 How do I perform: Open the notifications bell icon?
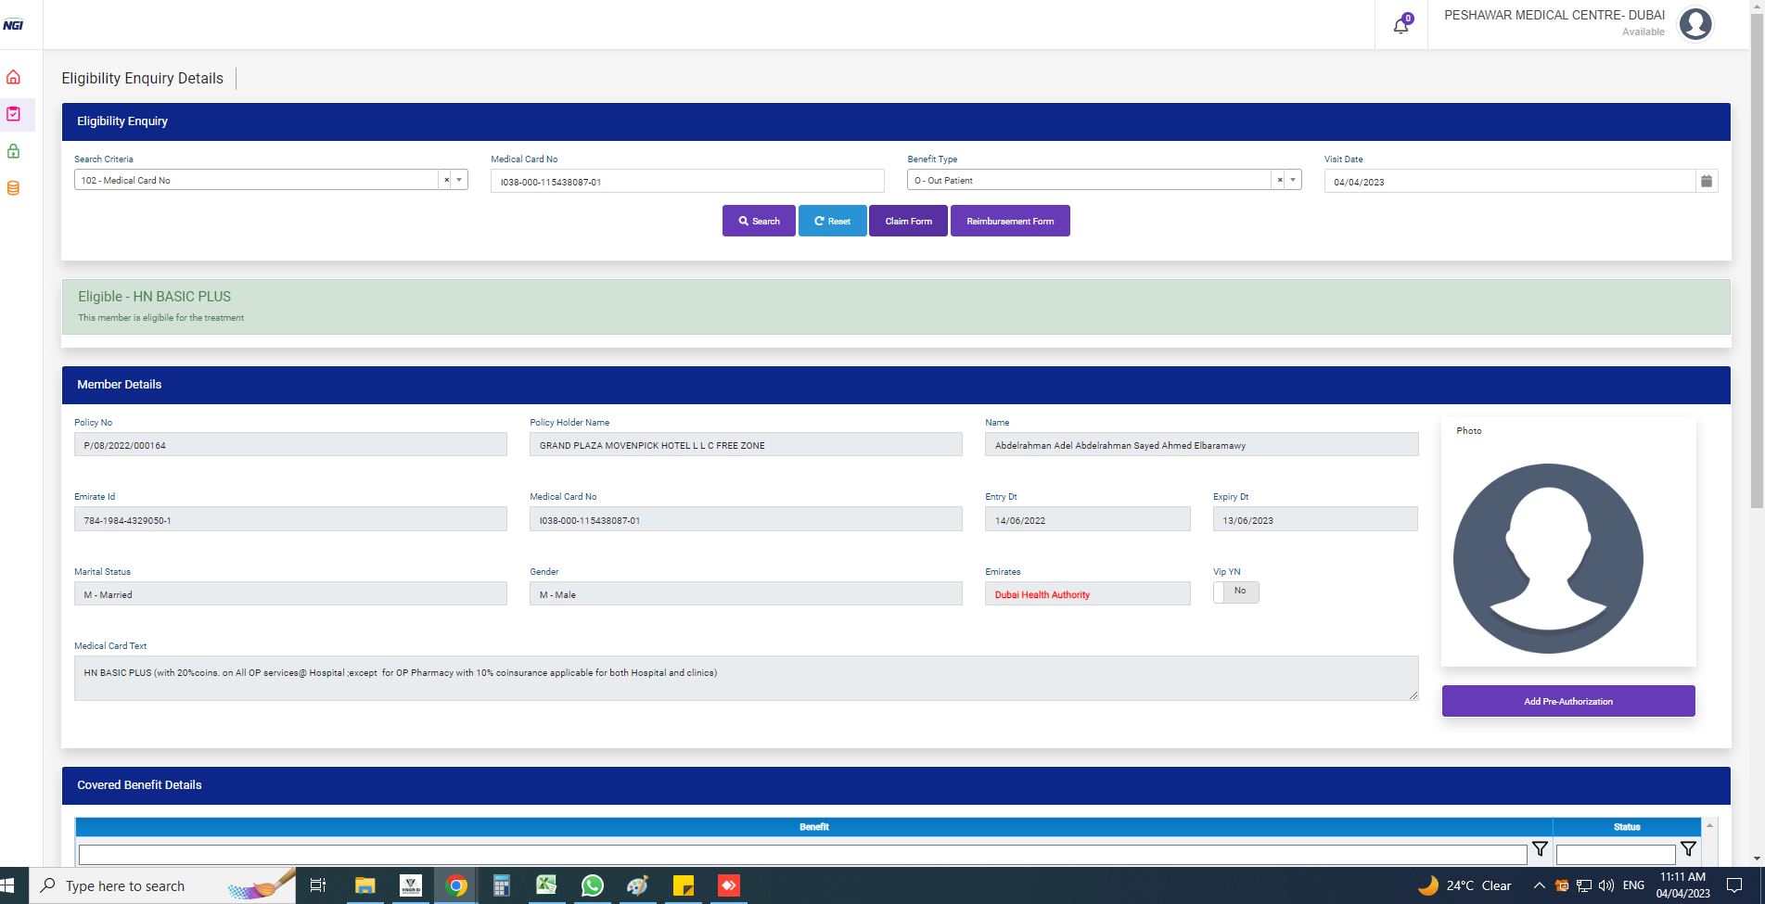pyautogui.click(x=1400, y=26)
